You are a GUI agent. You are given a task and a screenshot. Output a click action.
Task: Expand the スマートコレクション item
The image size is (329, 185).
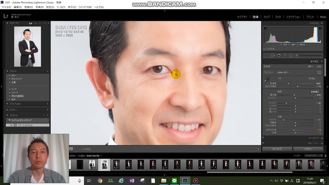coord(11,125)
